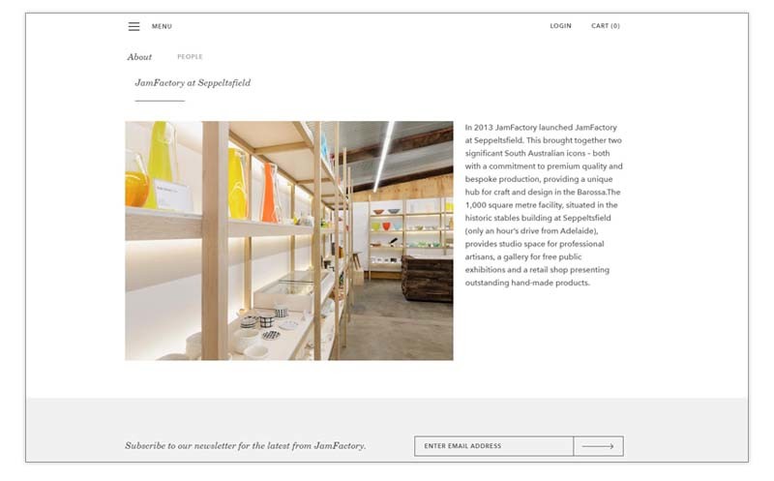Click the fluorescent ceiling light in photo

point(384,156)
